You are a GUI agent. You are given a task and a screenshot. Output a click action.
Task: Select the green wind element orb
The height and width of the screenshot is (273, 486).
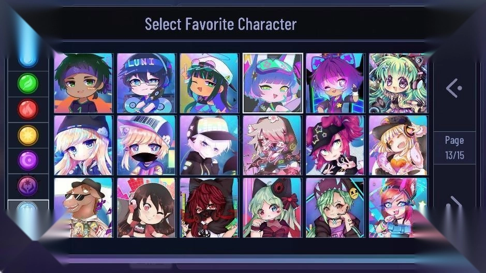click(28, 83)
